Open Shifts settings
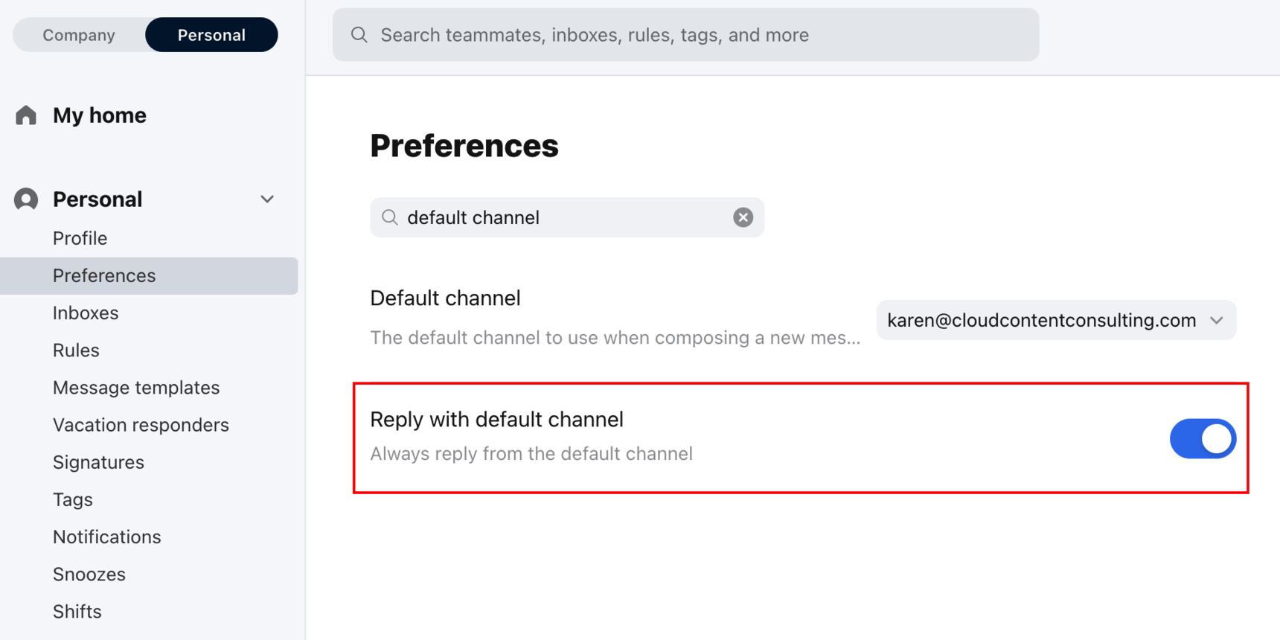 click(x=77, y=610)
